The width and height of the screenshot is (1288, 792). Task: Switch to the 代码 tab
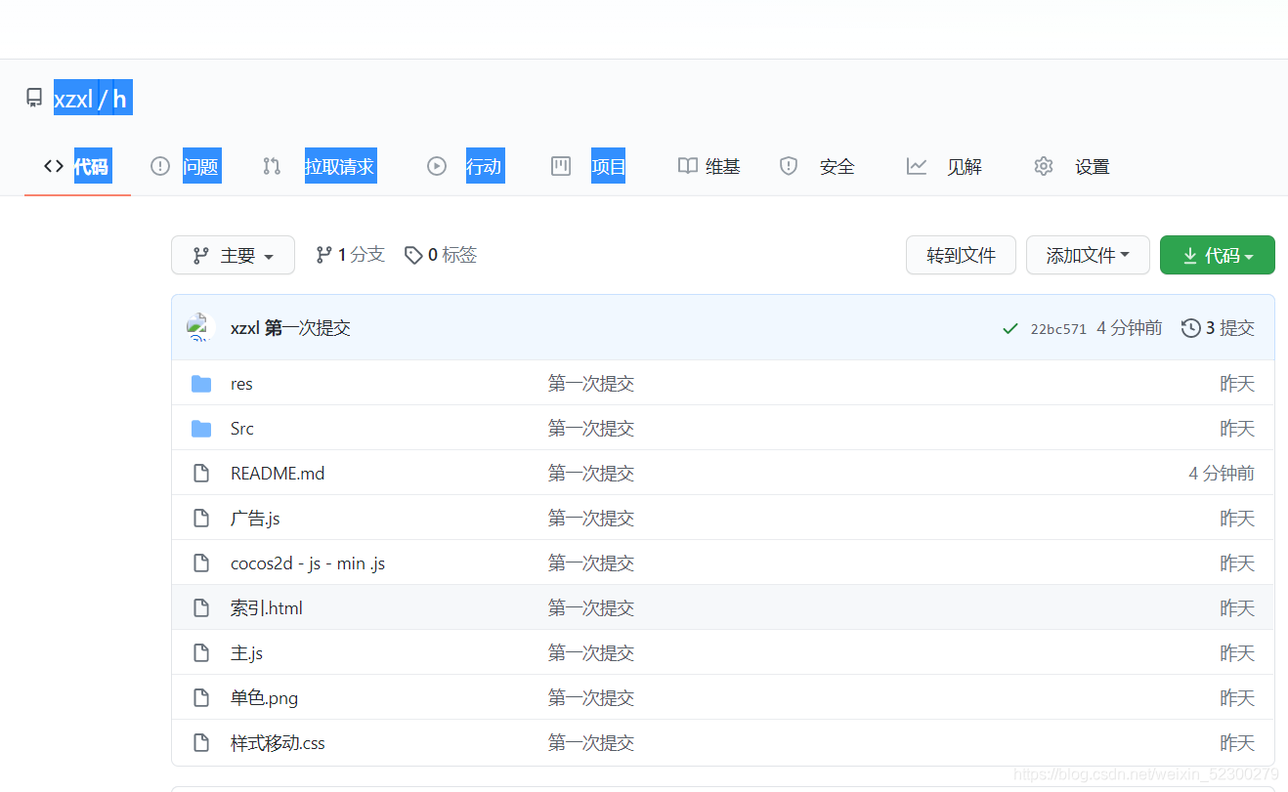[77, 166]
